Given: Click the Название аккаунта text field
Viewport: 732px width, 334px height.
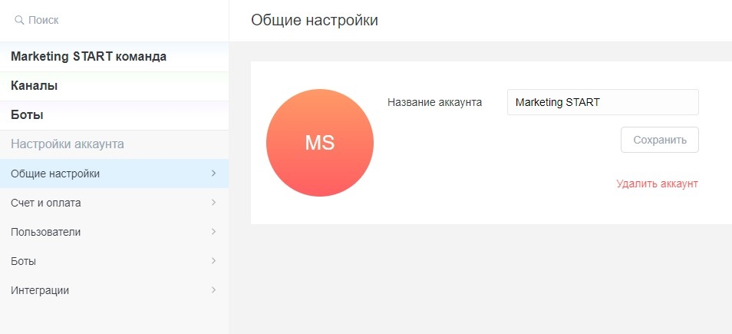Looking at the screenshot, I should [602, 102].
